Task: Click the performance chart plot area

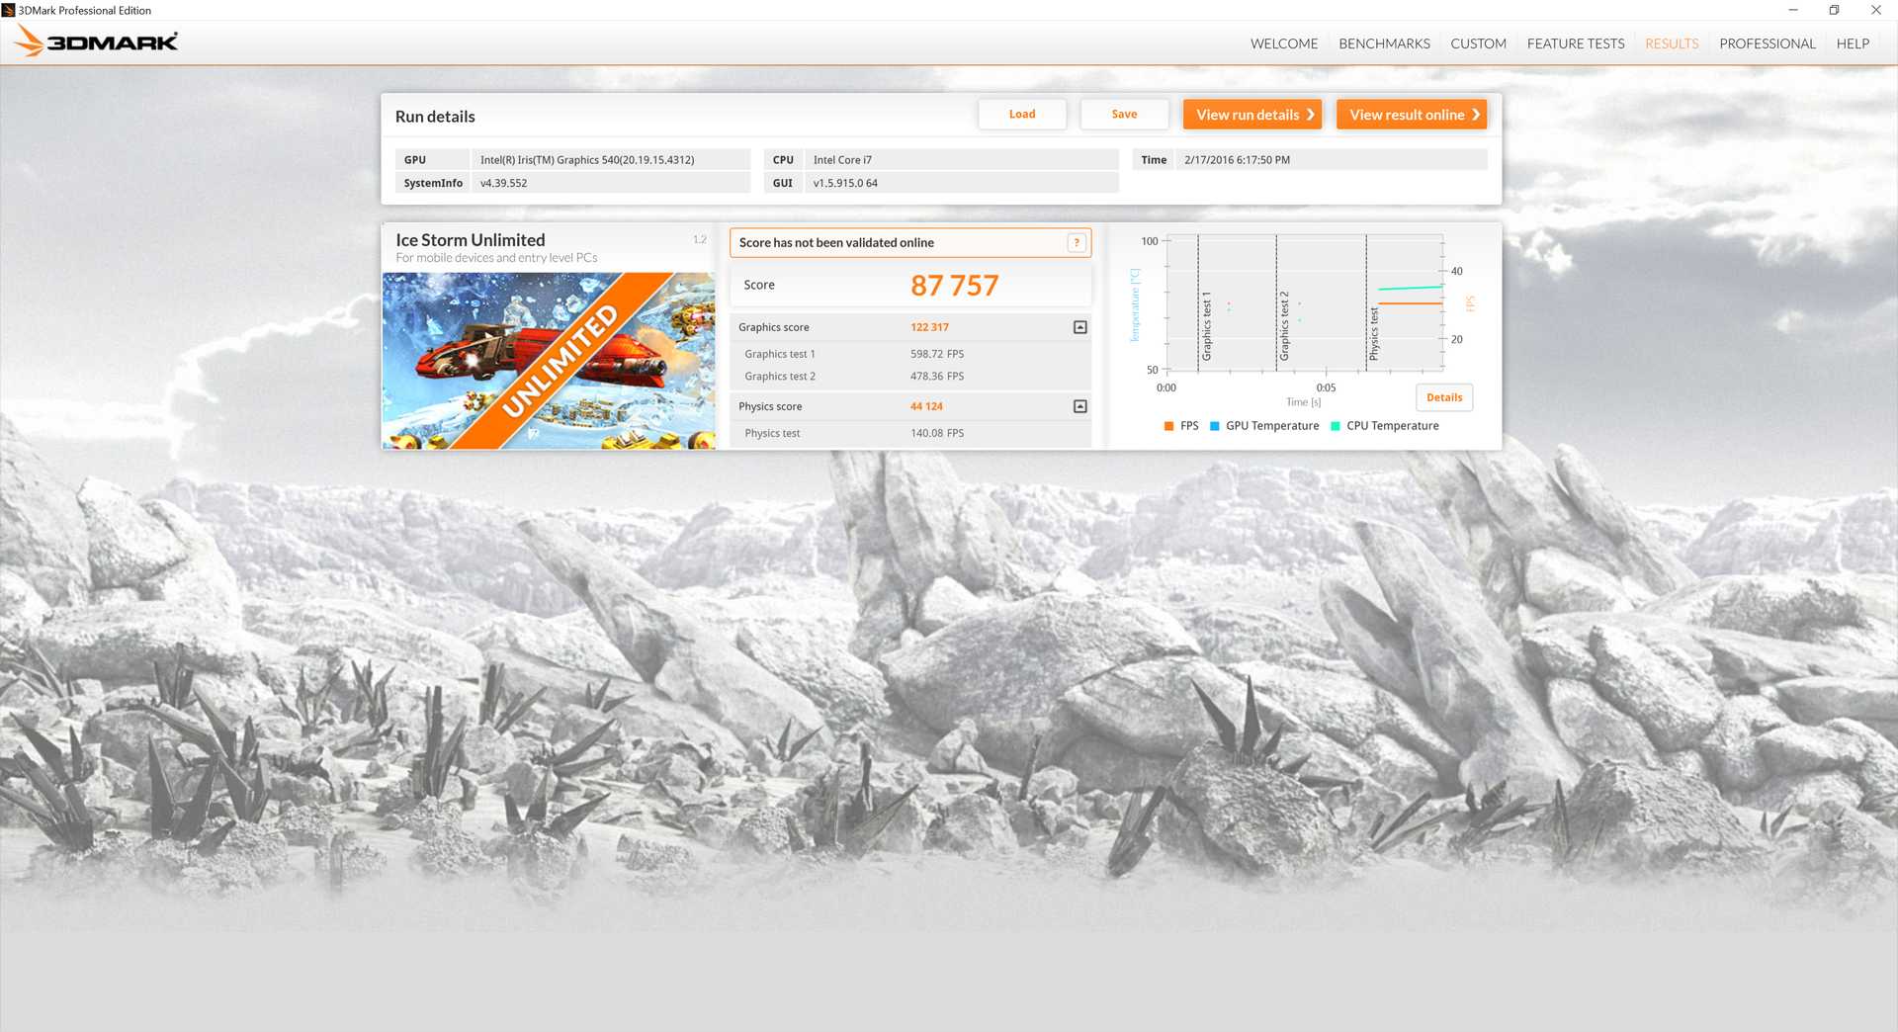Action: click(1305, 302)
